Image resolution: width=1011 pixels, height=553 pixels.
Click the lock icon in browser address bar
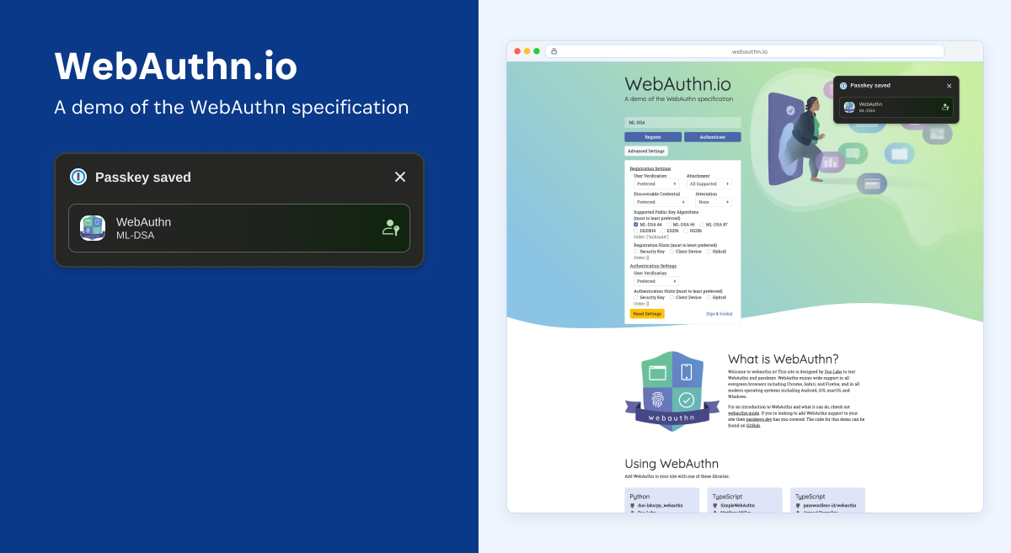pyautogui.click(x=554, y=51)
